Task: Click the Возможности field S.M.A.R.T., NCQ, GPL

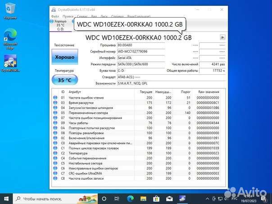Action: [172, 83]
